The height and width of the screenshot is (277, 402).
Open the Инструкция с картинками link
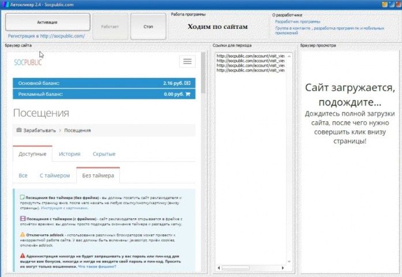pos(65,208)
